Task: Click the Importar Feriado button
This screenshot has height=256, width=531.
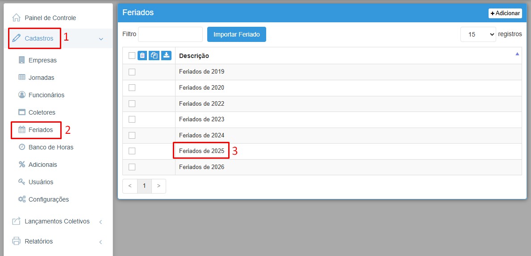Action: coord(236,34)
